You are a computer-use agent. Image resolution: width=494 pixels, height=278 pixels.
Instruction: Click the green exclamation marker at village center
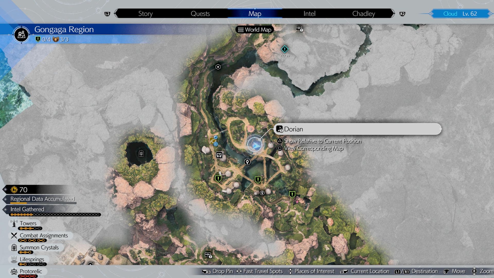click(258, 180)
